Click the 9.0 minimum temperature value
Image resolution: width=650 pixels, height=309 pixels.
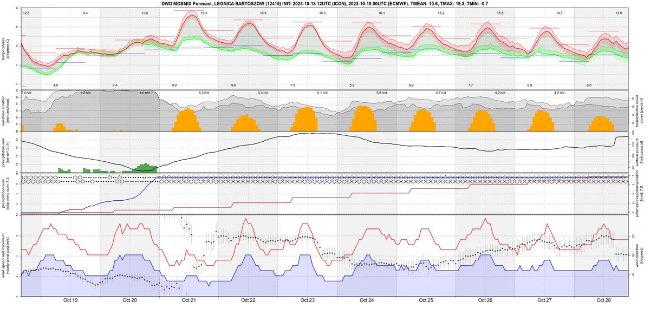click(174, 86)
